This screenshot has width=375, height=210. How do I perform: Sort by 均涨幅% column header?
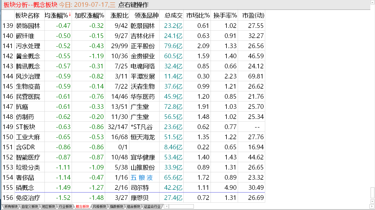click(56, 15)
